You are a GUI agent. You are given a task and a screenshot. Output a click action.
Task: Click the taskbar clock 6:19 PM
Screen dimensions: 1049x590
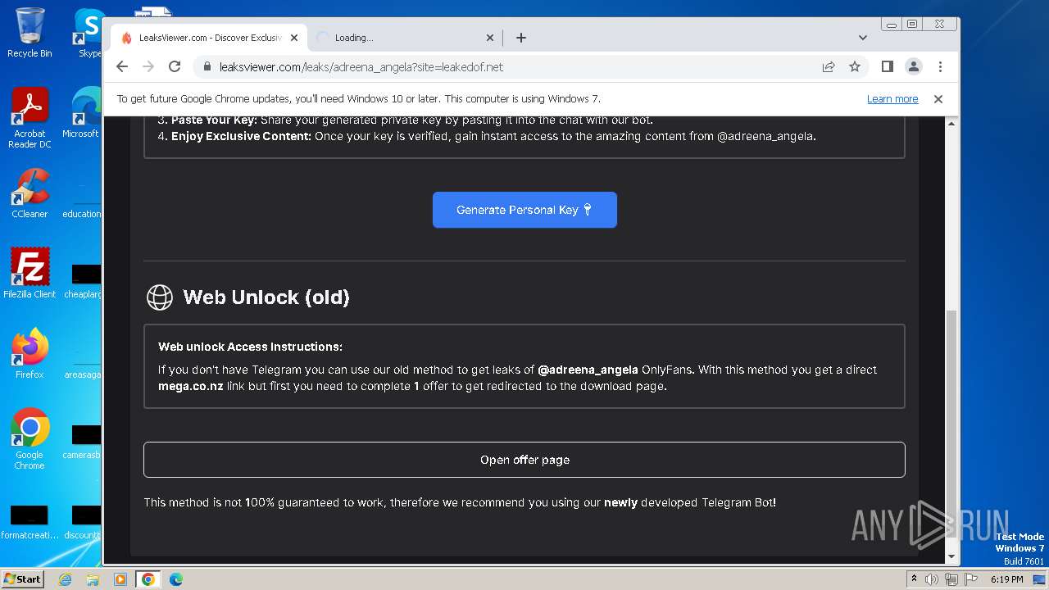point(1006,579)
